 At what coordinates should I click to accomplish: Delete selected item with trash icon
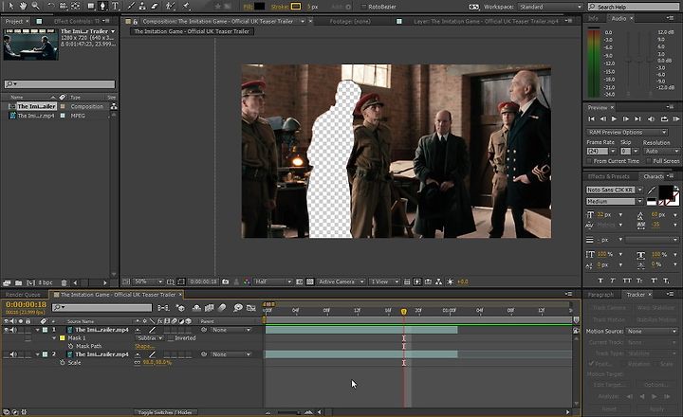65,282
